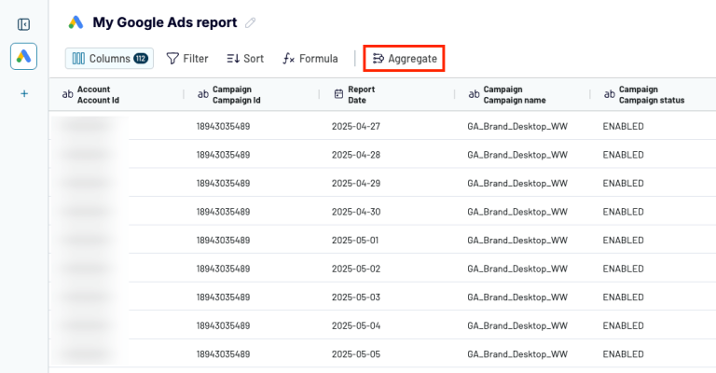Click the Account Id column header

click(98, 94)
